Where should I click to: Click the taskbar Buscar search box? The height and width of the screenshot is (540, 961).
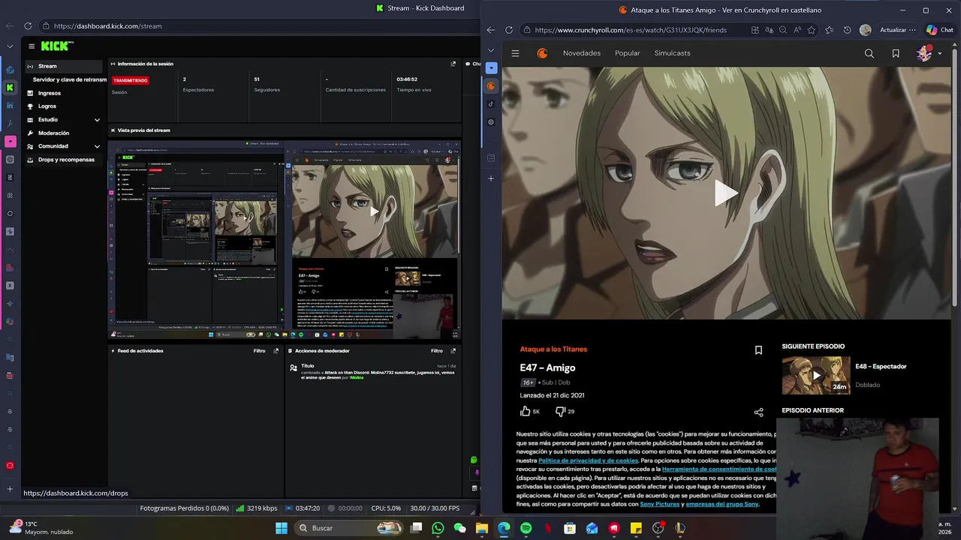pos(349,528)
